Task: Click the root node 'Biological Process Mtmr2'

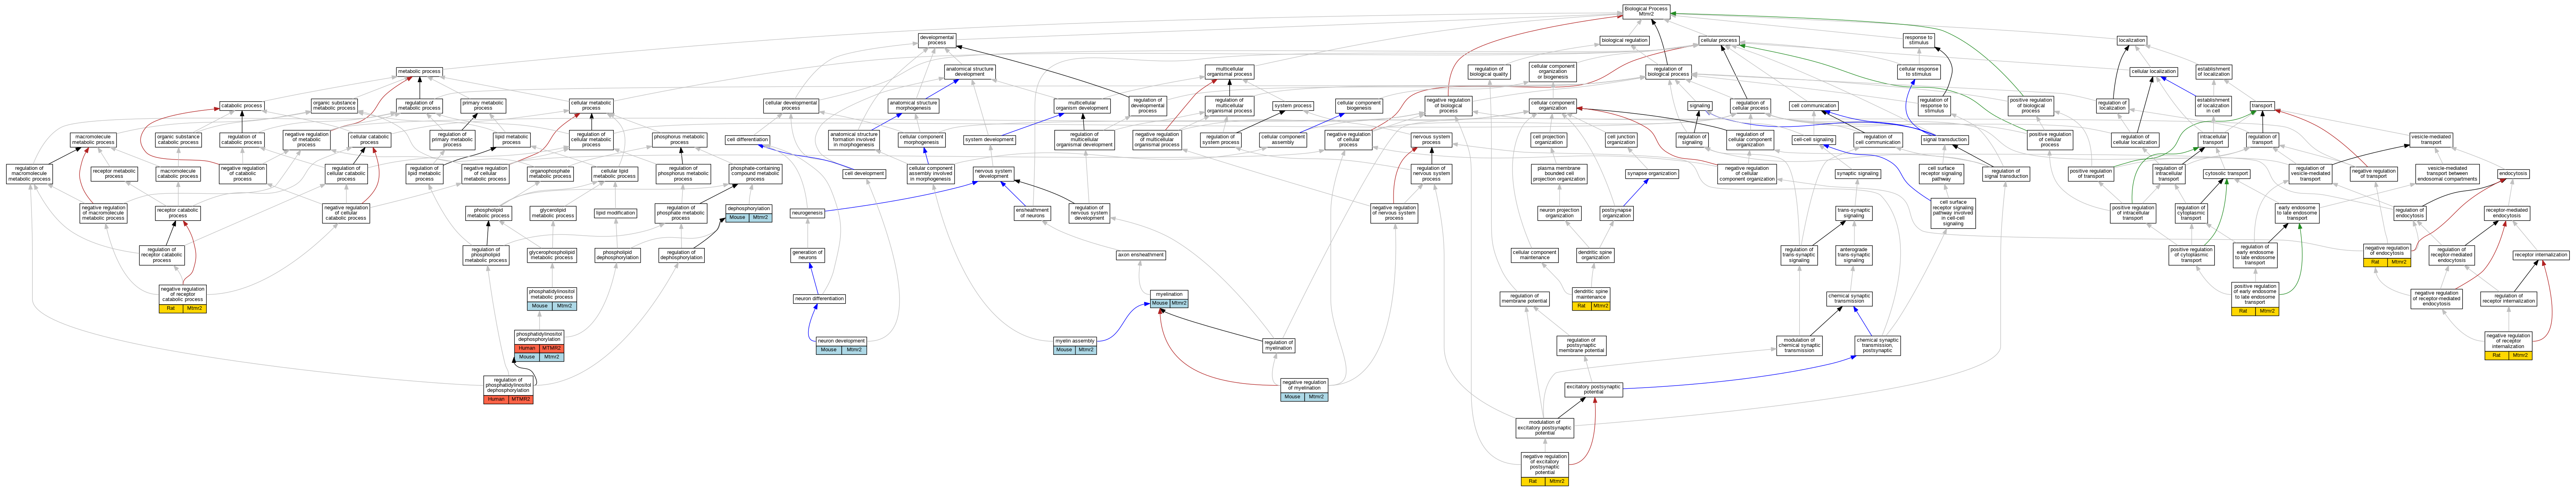Action: click(x=1646, y=11)
